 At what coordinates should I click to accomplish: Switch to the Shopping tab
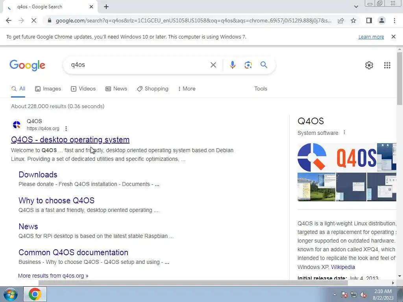click(x=153, y=88)
